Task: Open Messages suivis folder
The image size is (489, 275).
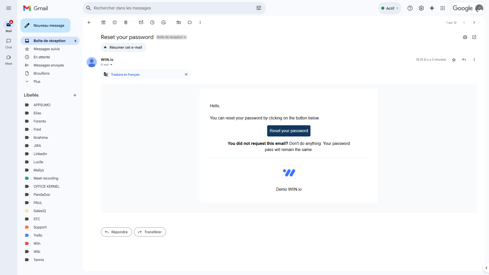Action: (50, 49)
